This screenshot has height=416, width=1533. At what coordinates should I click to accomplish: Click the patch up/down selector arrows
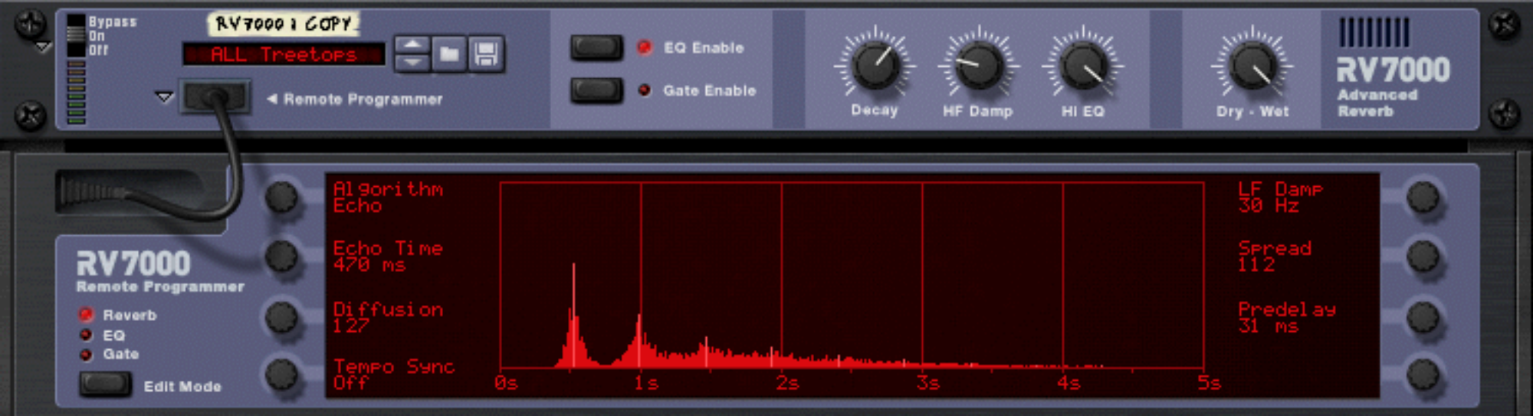tap(412, 54)
